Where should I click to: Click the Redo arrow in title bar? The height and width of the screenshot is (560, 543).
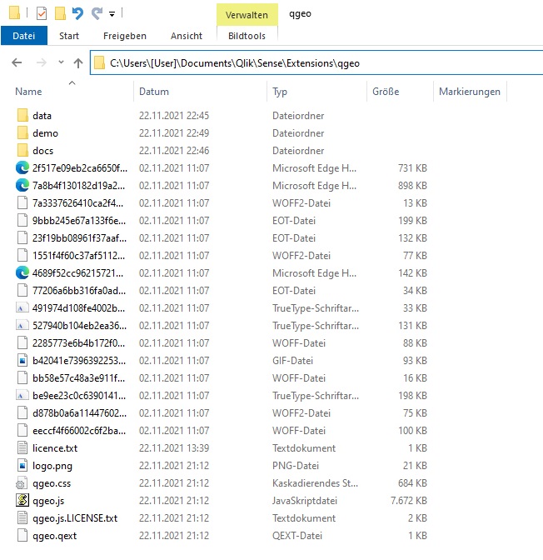[97, 13]
